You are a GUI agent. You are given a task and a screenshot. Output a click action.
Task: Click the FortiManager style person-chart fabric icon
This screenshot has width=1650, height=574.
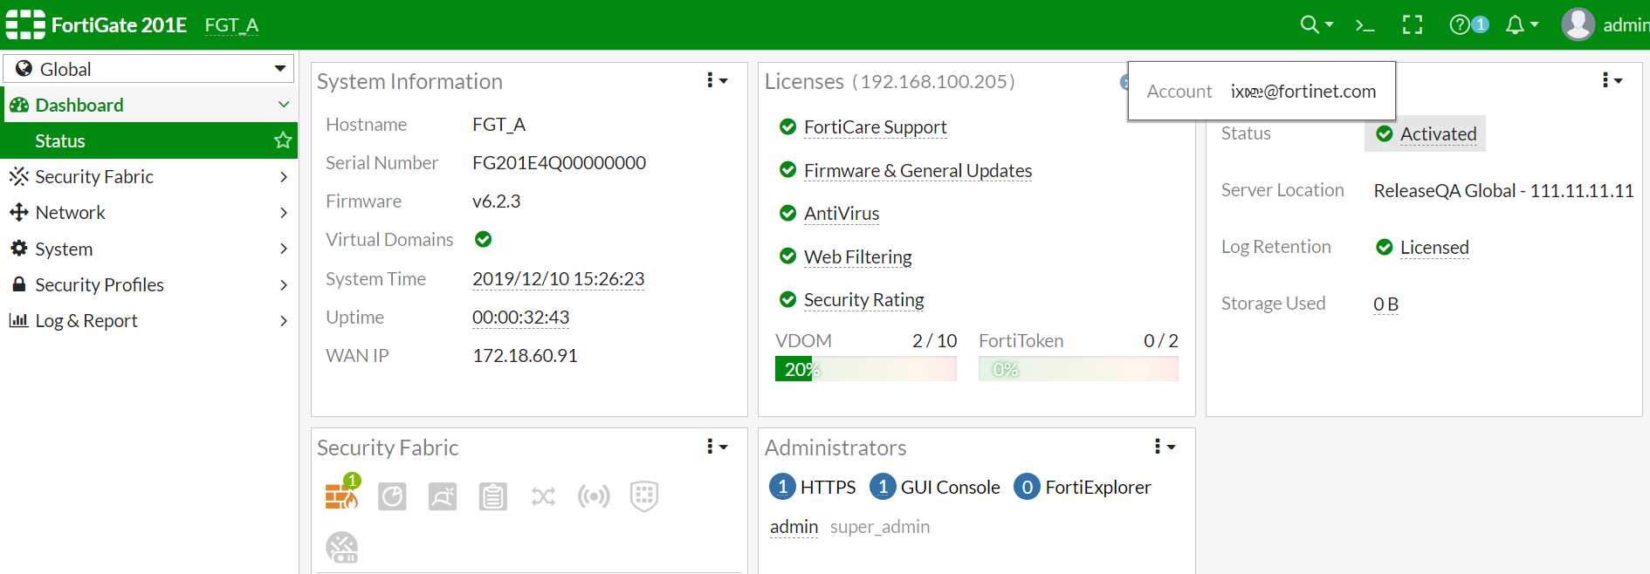(x=443, y=496)
